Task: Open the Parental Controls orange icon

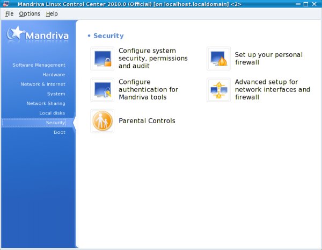Action: point(103,121)
